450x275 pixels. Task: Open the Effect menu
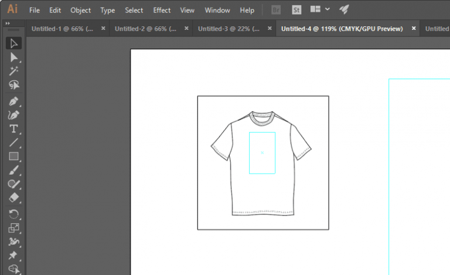point(162,11)
